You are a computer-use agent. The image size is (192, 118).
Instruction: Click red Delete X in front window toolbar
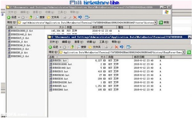point(116,47)
